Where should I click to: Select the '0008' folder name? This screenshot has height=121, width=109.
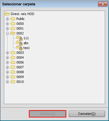click(20, 72)
